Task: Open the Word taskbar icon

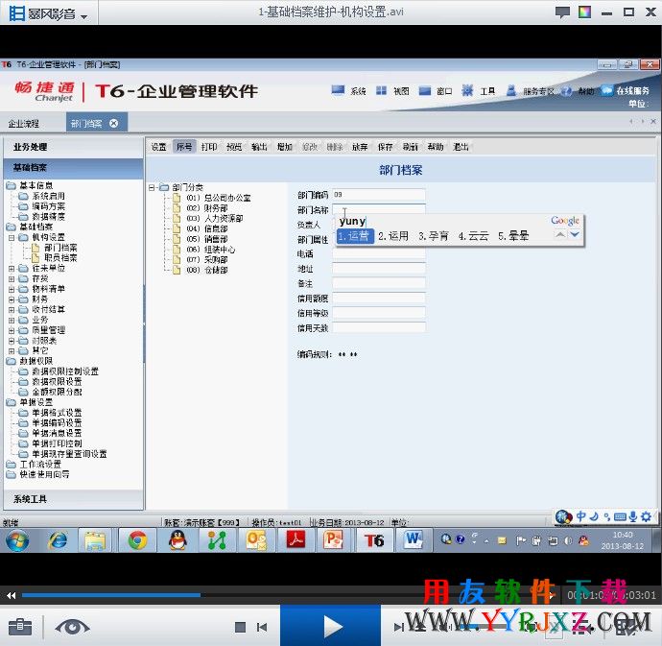Action: [413, 540]
